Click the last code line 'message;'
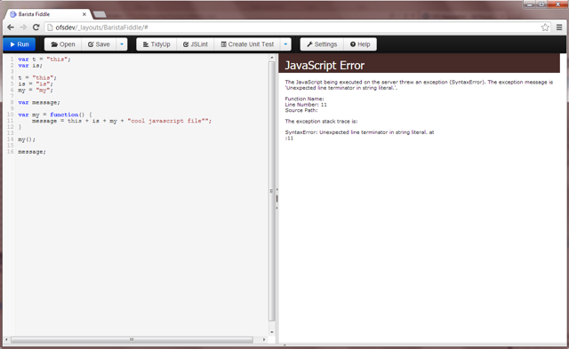 click(x=32, y=152)
